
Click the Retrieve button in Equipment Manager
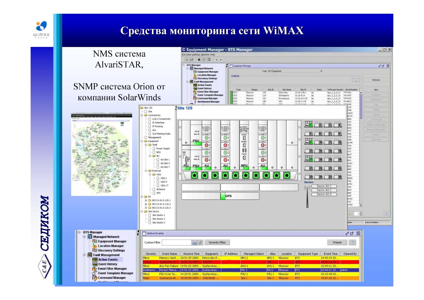coord(376,80)
